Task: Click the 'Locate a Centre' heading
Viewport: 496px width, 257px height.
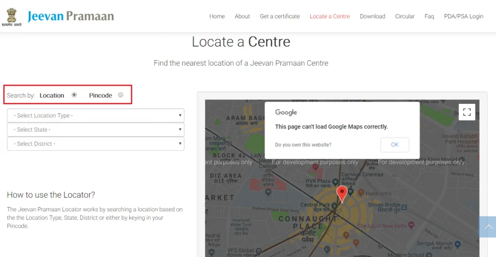Action: point(241,42)
